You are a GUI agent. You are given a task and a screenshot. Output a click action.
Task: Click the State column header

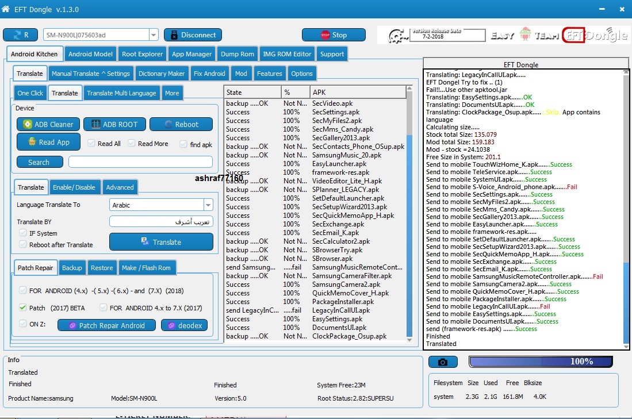point(252,93)
